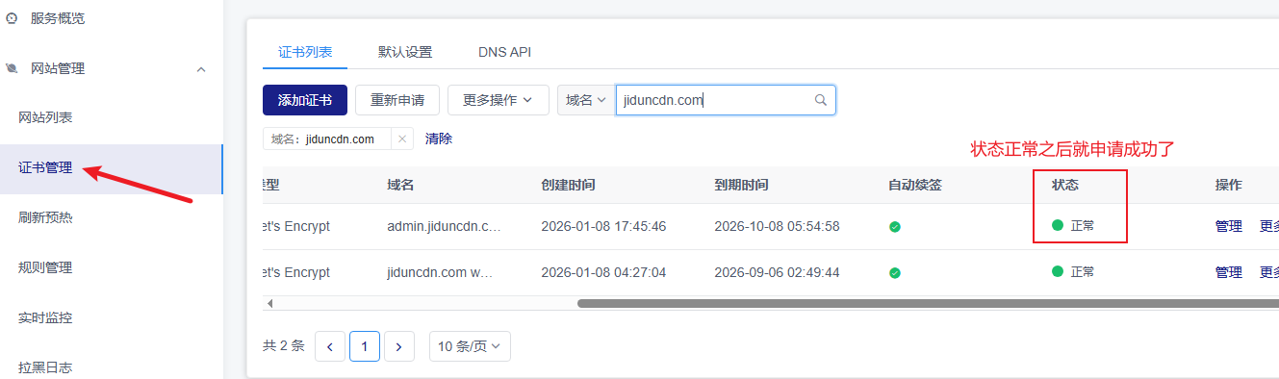The height and width of the screenshot is (379, 1279).
Task: Open 刷新预热 in sidebar
Action: coord(45,217)
